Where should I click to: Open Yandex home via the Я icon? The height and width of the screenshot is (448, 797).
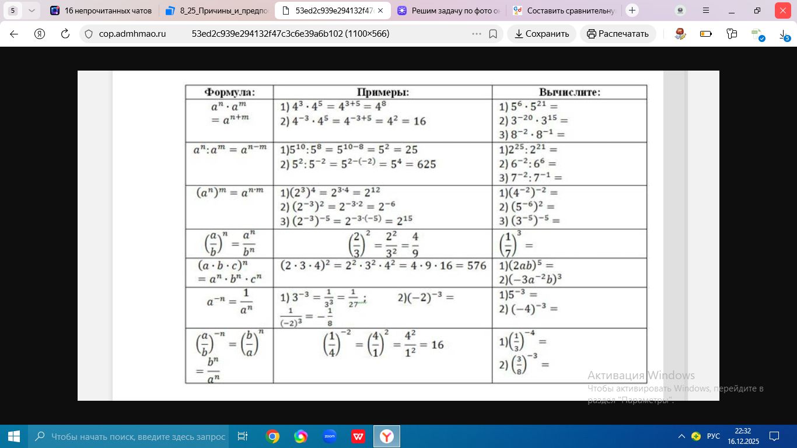(40, 34)
